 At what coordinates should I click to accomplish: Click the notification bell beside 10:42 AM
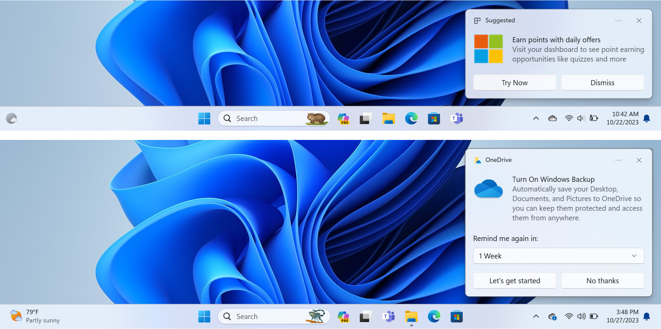pos(647,119)
